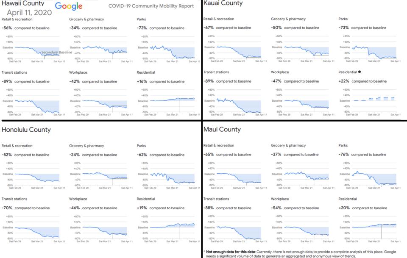Image resolution: width=407 pixels, height=258 pixels.
Task: Select the Kauai County heading
Action: 223,3
